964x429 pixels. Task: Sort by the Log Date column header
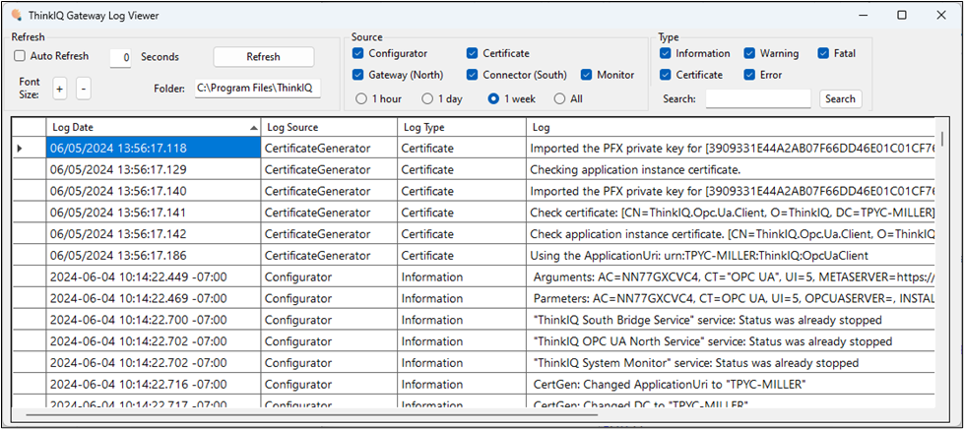154,128
